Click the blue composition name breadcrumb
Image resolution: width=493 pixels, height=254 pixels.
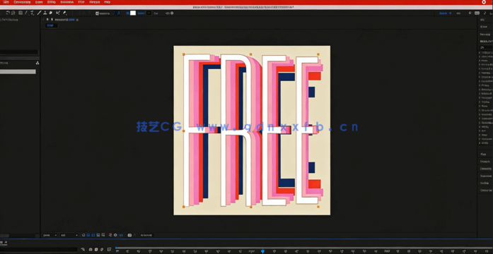[50, 25]
